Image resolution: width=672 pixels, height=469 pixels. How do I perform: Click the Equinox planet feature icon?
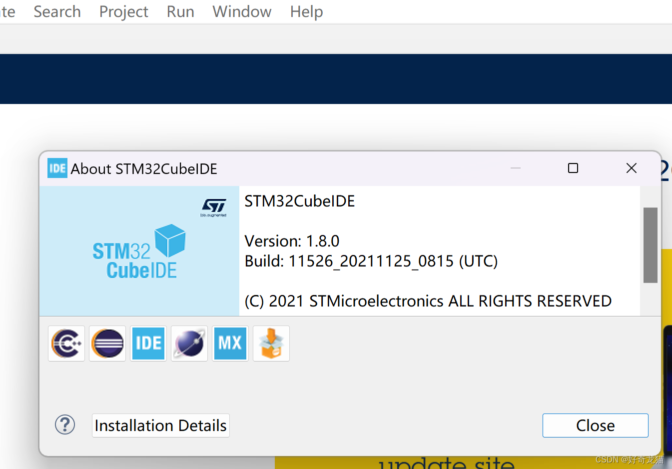pos(189,343)
